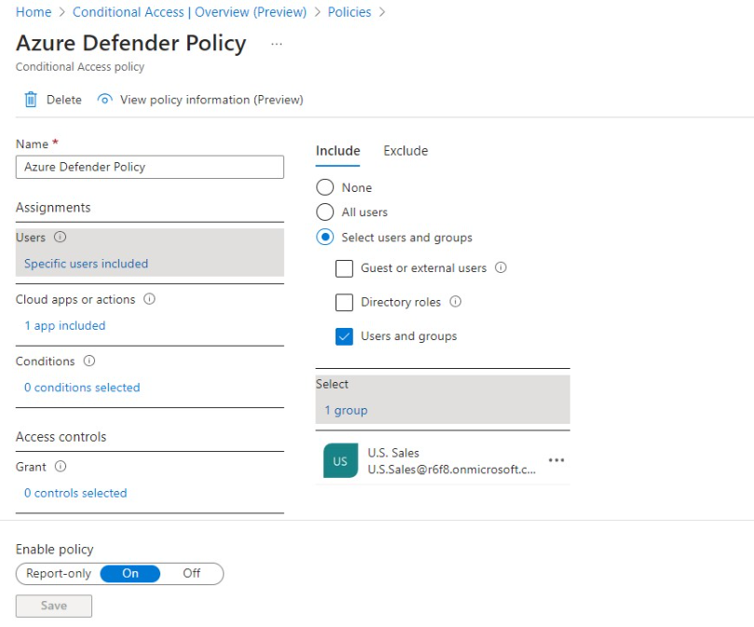Screen dimensions: 754x627
Task: Select the All users radio button
Action: coord(325,211)
